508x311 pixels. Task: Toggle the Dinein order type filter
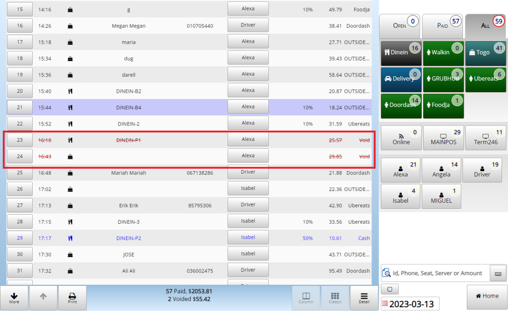click(401, 53)
